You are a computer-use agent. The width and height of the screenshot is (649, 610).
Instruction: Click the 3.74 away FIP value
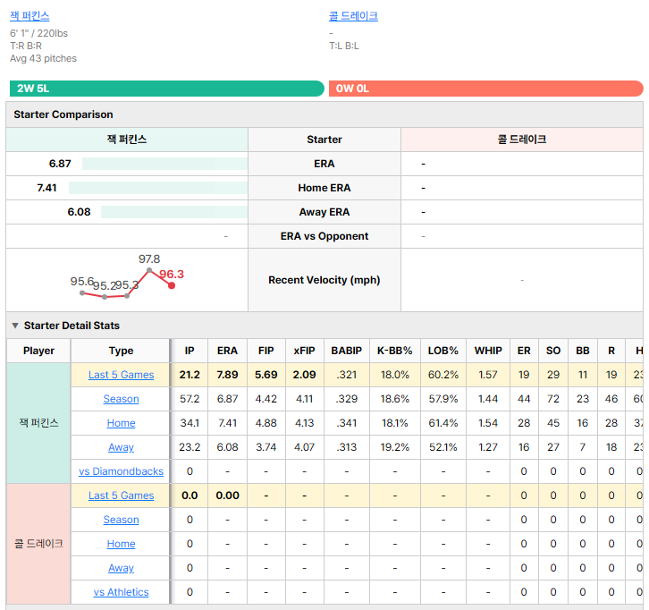pos(266,447)
